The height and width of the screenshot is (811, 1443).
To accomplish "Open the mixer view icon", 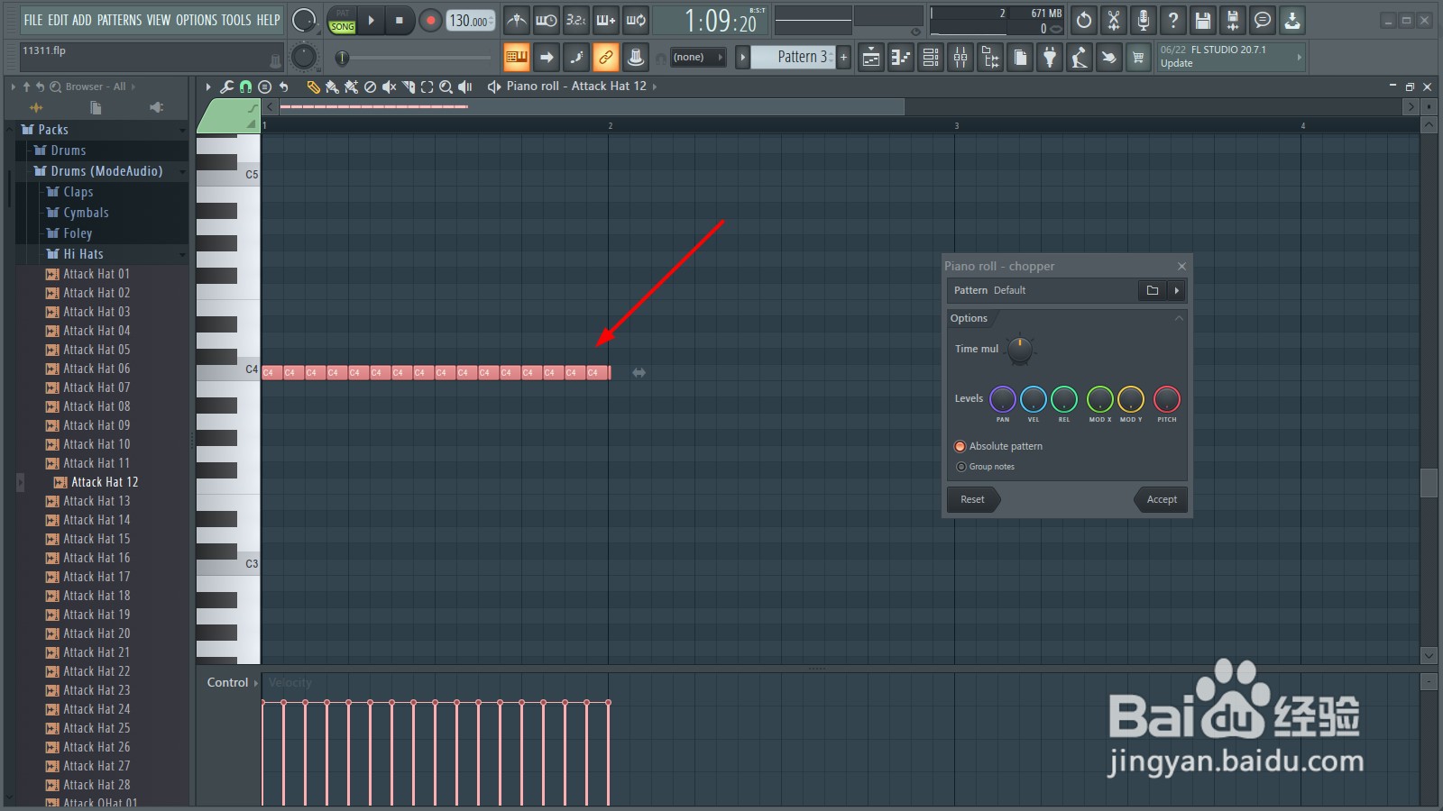I will [x=960, y=58].
